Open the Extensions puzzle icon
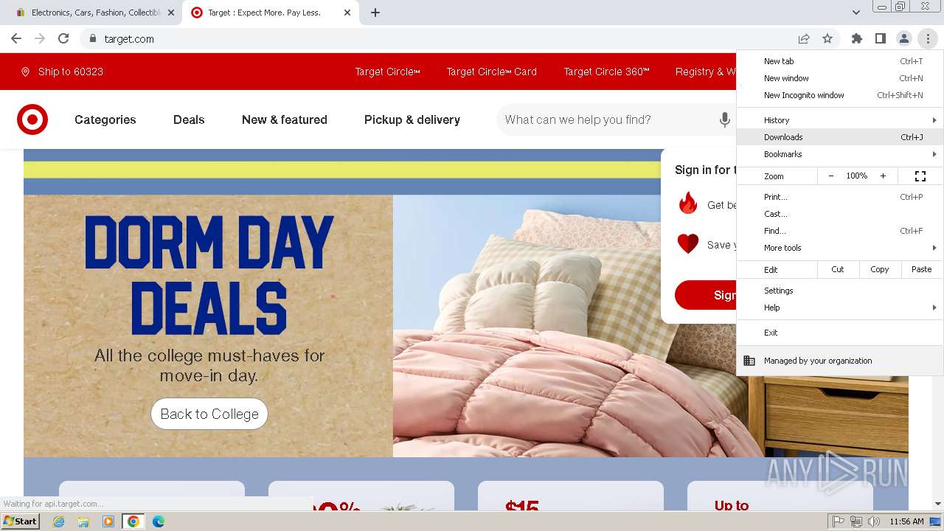Image resolution: width=944 pixels, height=531 pixels. click(857, 39)
